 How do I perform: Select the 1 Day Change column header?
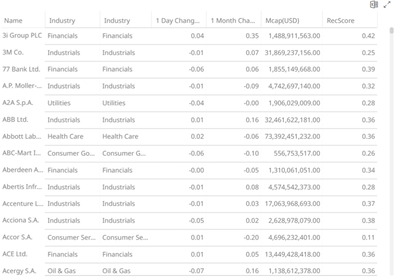click(x=177, y=21)
